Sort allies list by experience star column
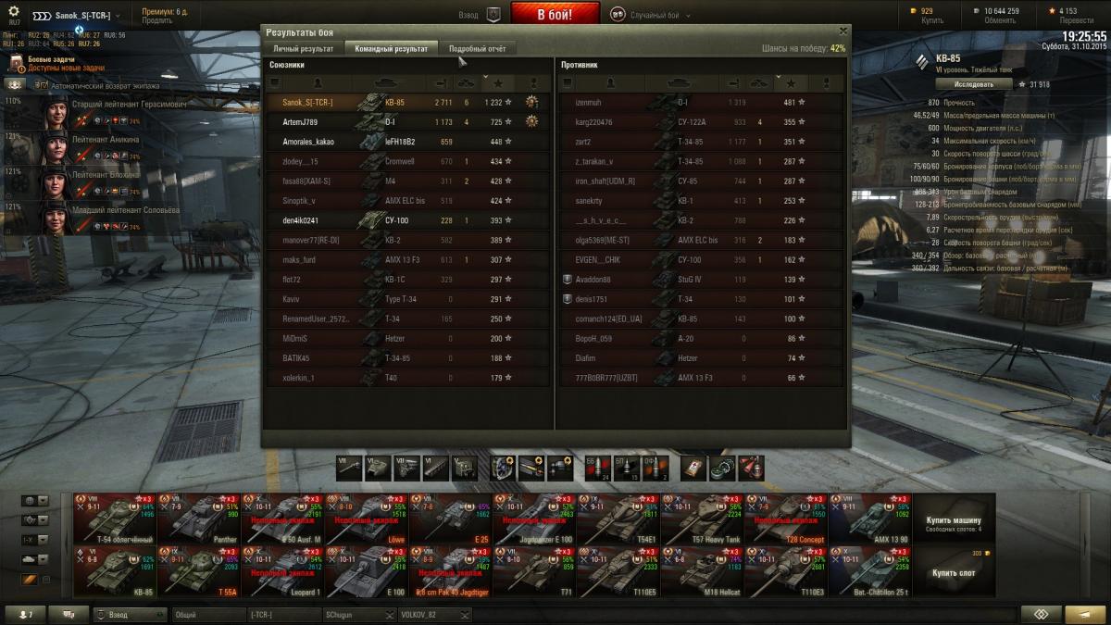Viewport: 1111px width, 625px height. tap(498, 84)
